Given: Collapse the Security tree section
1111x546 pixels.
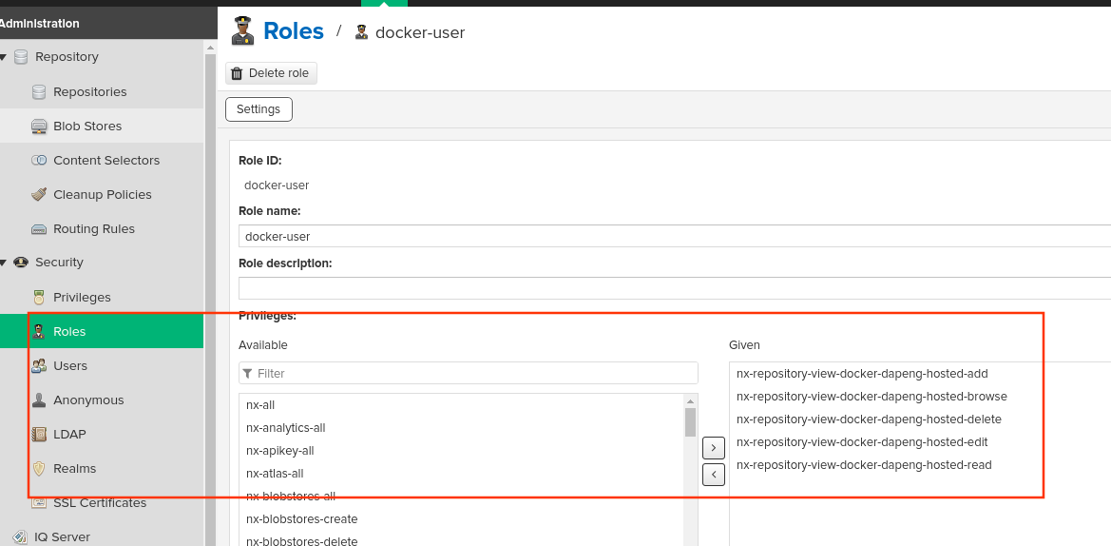Looking at the screenshot, I should (x=4, y=263).
